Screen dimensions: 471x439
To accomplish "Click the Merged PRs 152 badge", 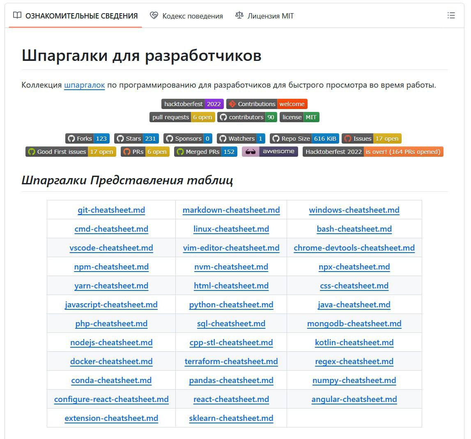I will (x=205, y=152).
